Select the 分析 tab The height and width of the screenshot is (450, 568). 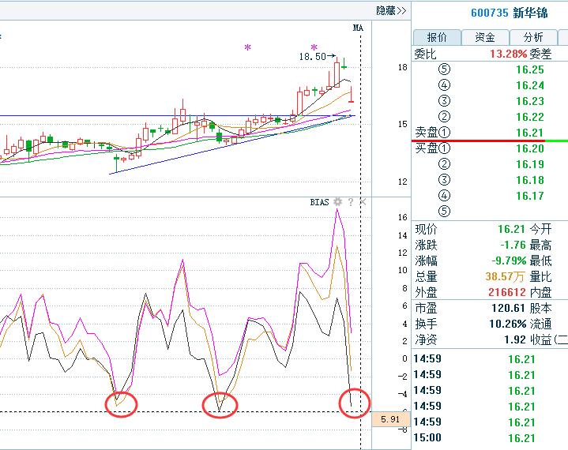point(532,37)
